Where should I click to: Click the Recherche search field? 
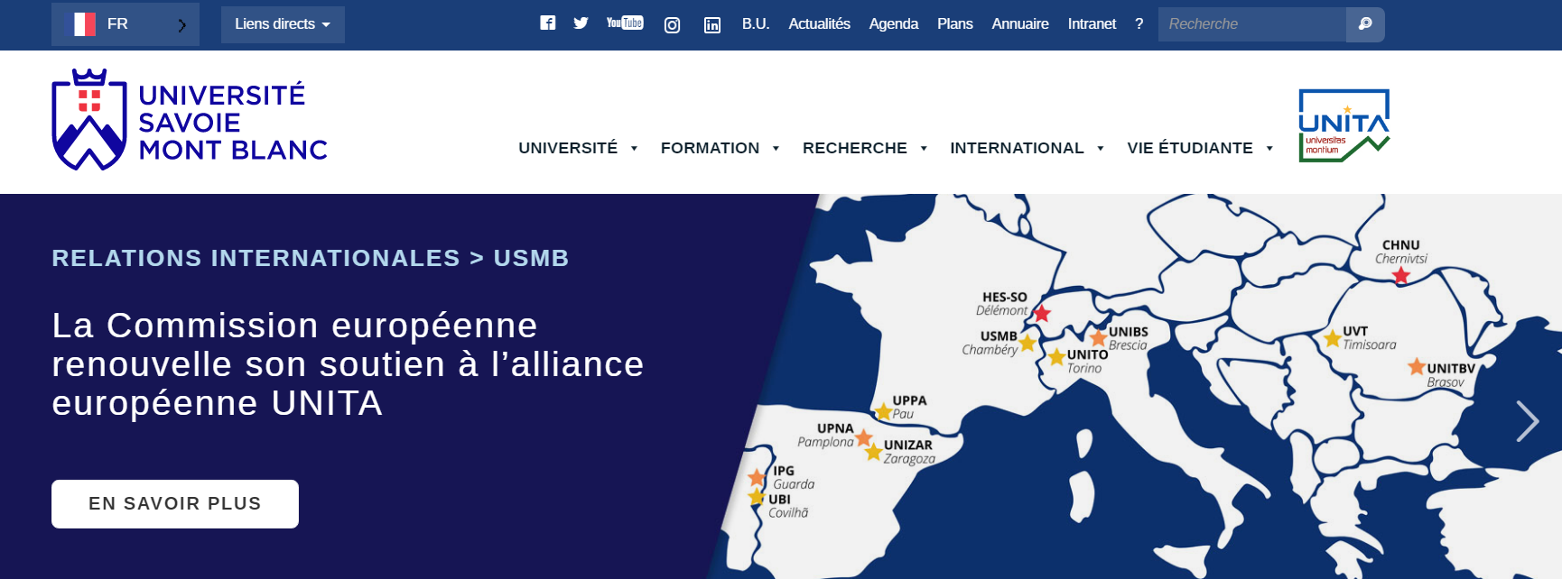(x=1252, y=24)
